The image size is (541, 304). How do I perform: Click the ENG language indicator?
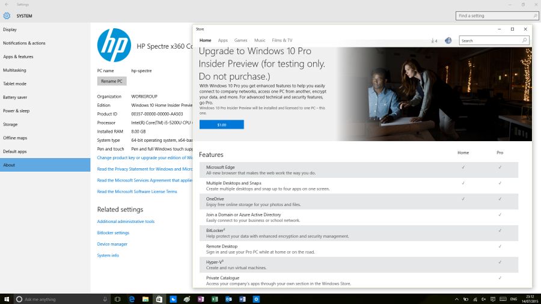pyautogui.click(x=514, y=299)
